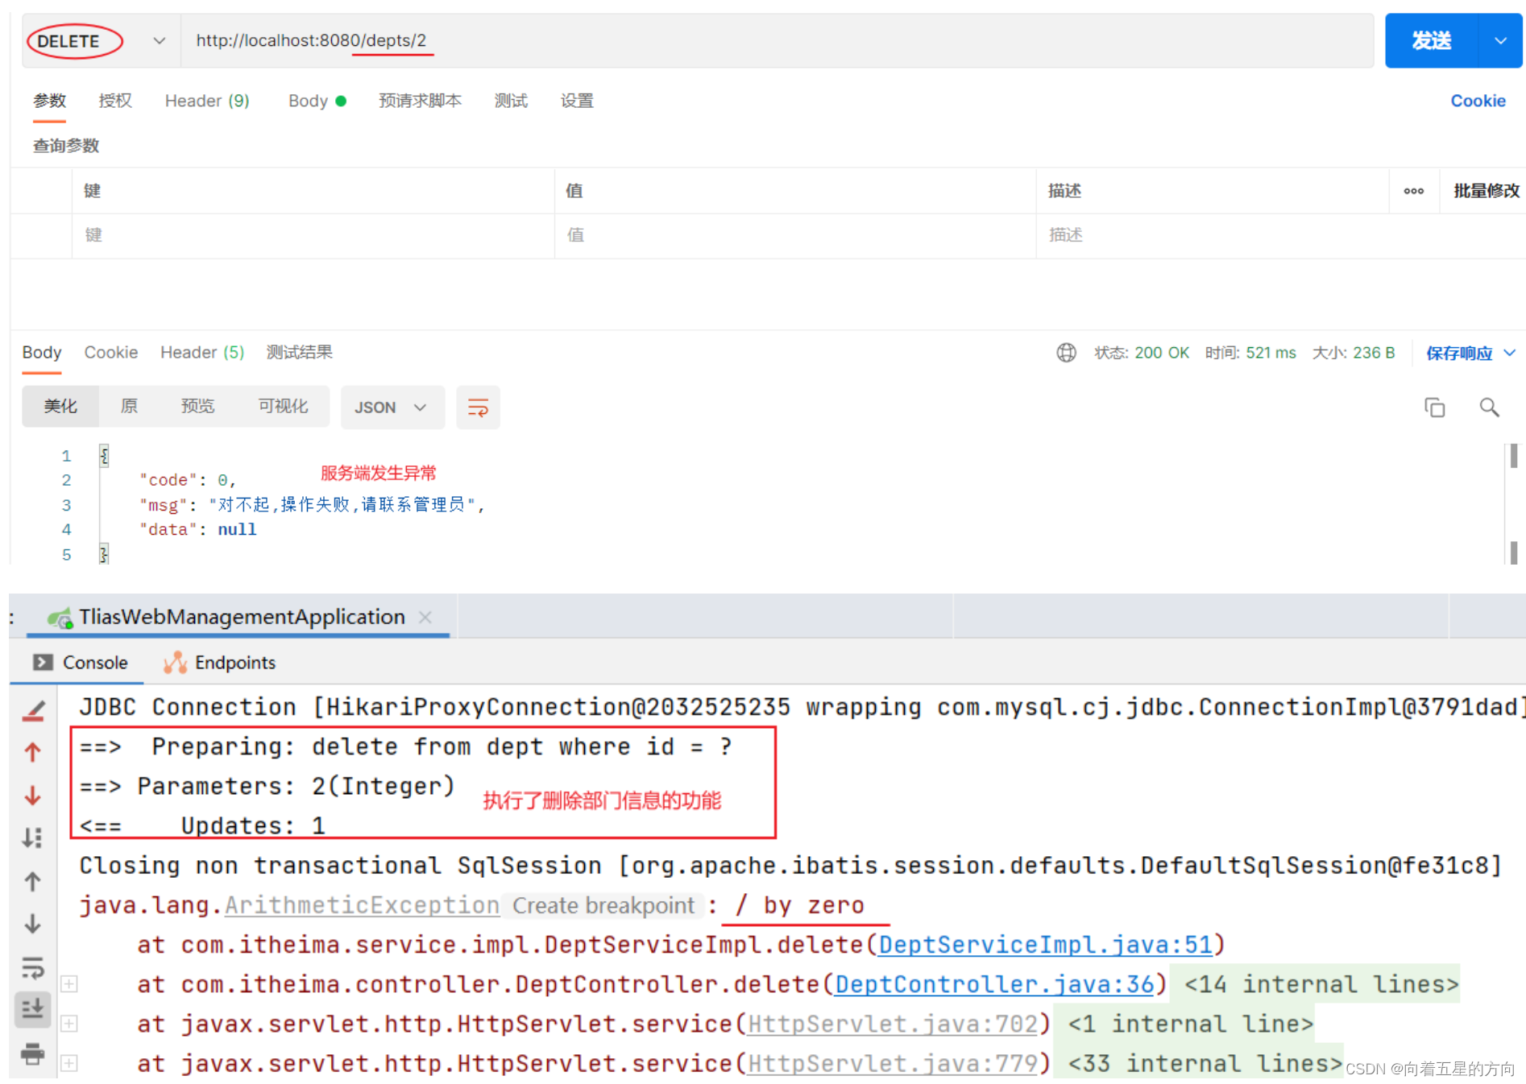This screenshot has height=1084, width=1526.
Task: Navigate up the stack trace with the red arrow
Action: point(32,752)
